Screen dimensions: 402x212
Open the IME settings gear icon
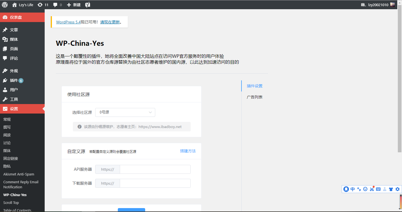pos(398,189)
